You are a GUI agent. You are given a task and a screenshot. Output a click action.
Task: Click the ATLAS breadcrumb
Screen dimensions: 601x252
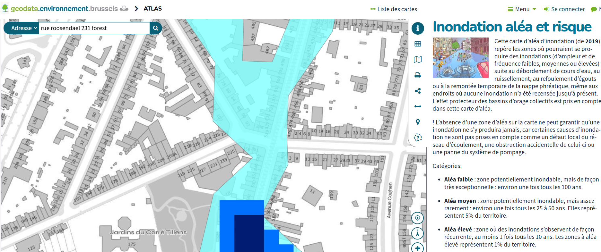(152, 9)
